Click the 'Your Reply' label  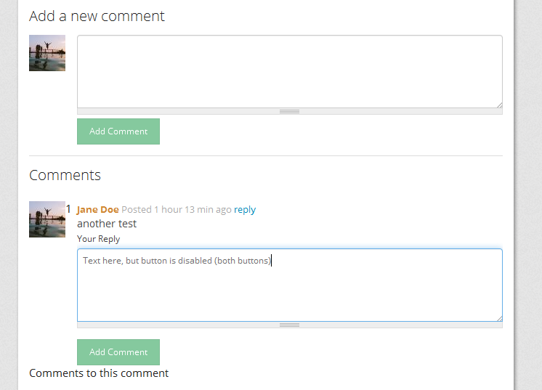tap(99, 239)
